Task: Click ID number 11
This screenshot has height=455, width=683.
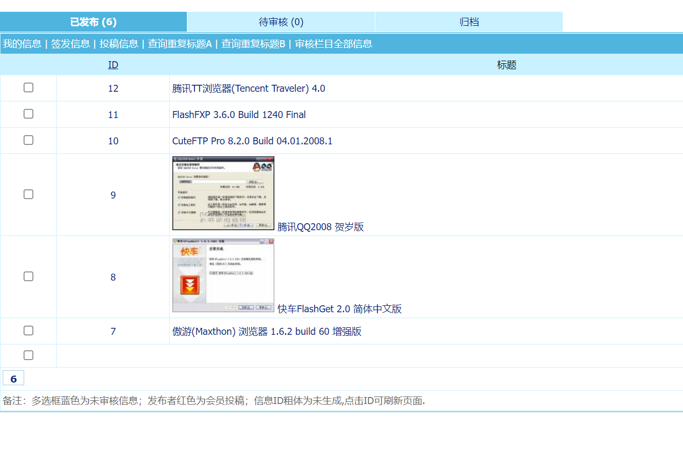Action: [113, 115]
